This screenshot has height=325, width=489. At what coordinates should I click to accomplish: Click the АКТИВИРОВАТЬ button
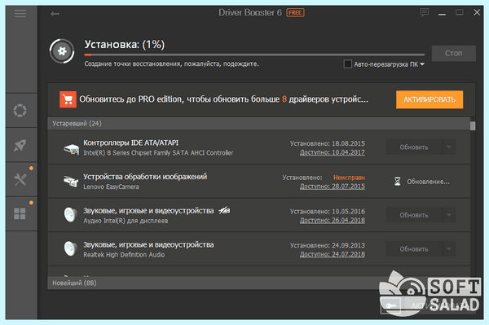pos(430,99)
